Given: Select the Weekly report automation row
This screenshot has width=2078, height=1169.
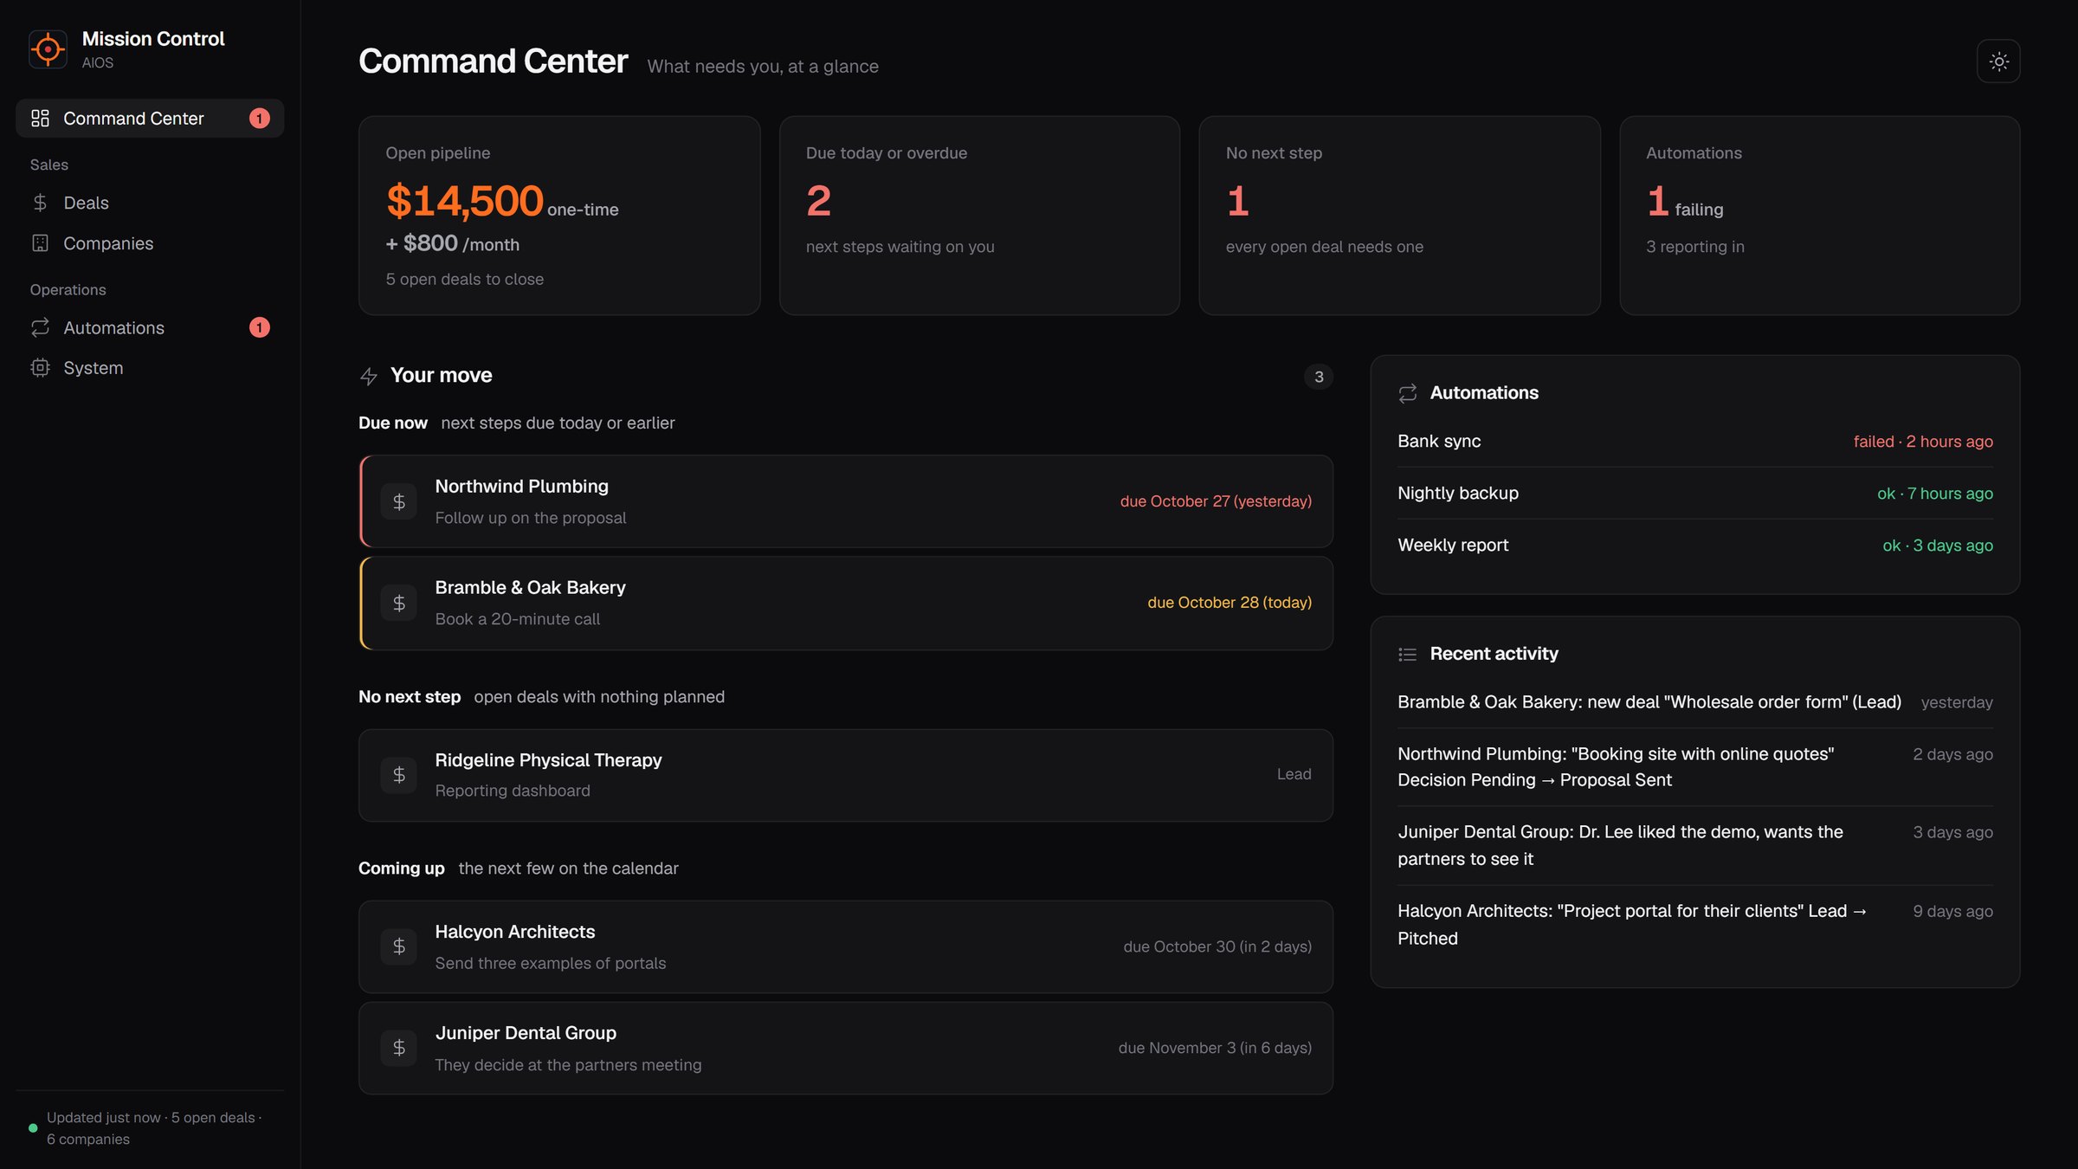Looking at the screenshot, I should pos(1694,546).
